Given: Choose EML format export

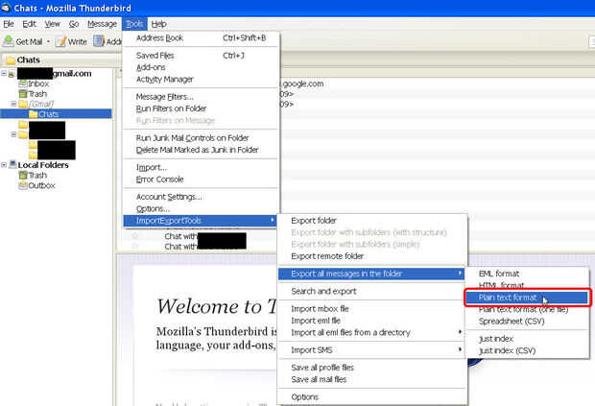Looking at the screenshot, I should [528, 274].
